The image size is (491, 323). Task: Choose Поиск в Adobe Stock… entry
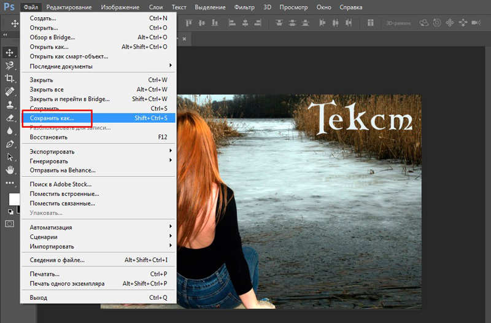click(x=98, y=184)
